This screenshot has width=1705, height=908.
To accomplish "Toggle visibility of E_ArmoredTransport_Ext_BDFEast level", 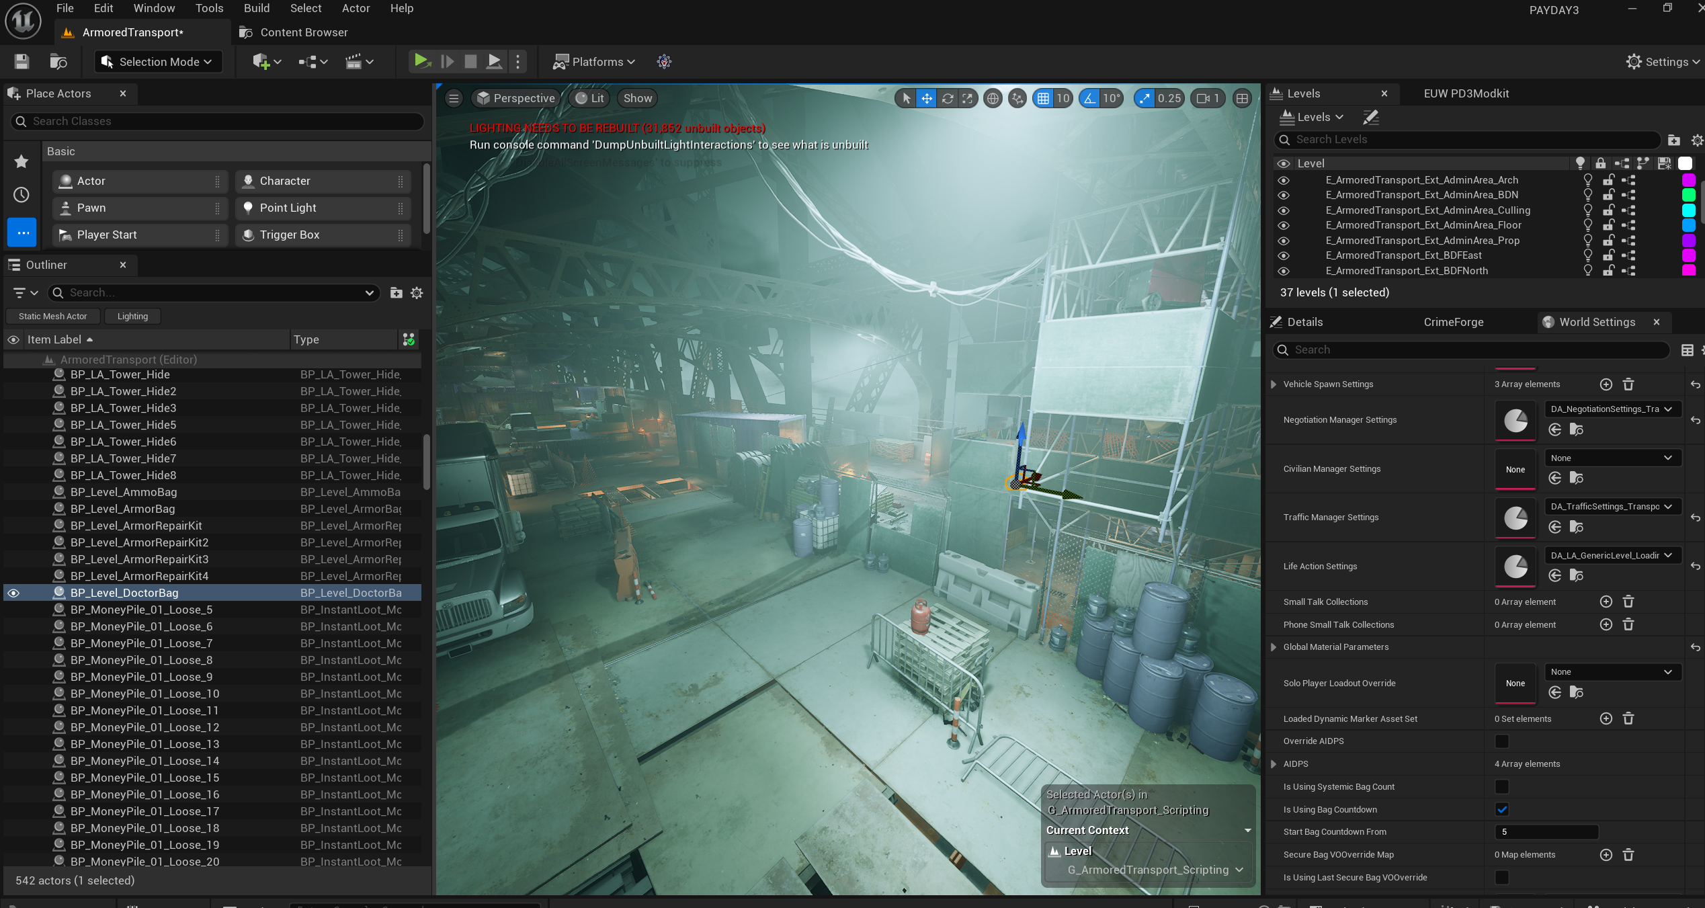I will [x=1283, y=255].
